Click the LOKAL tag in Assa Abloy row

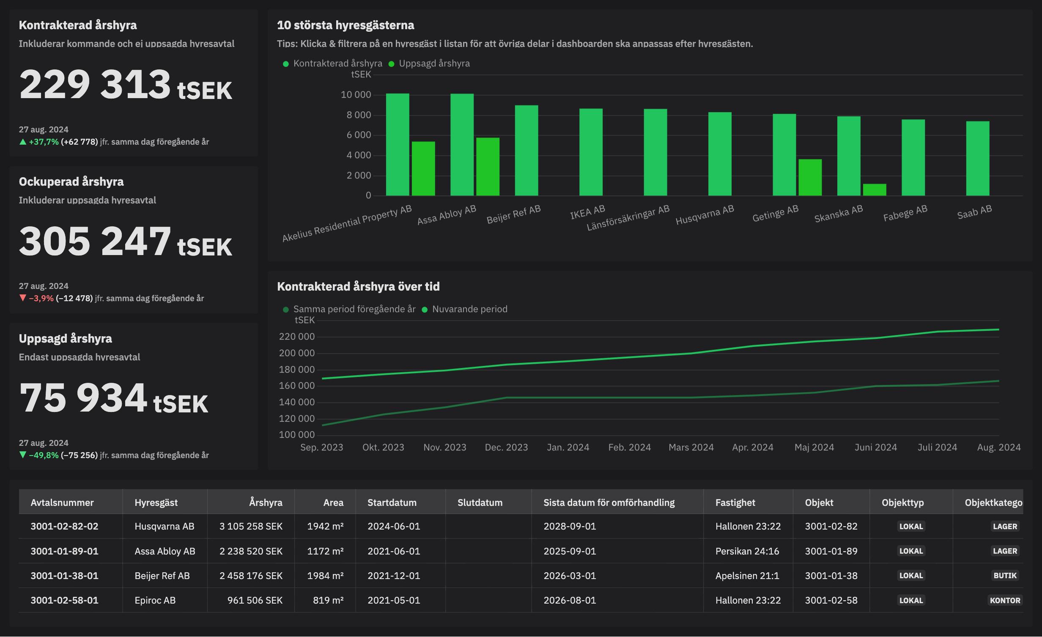pos(911,551)
